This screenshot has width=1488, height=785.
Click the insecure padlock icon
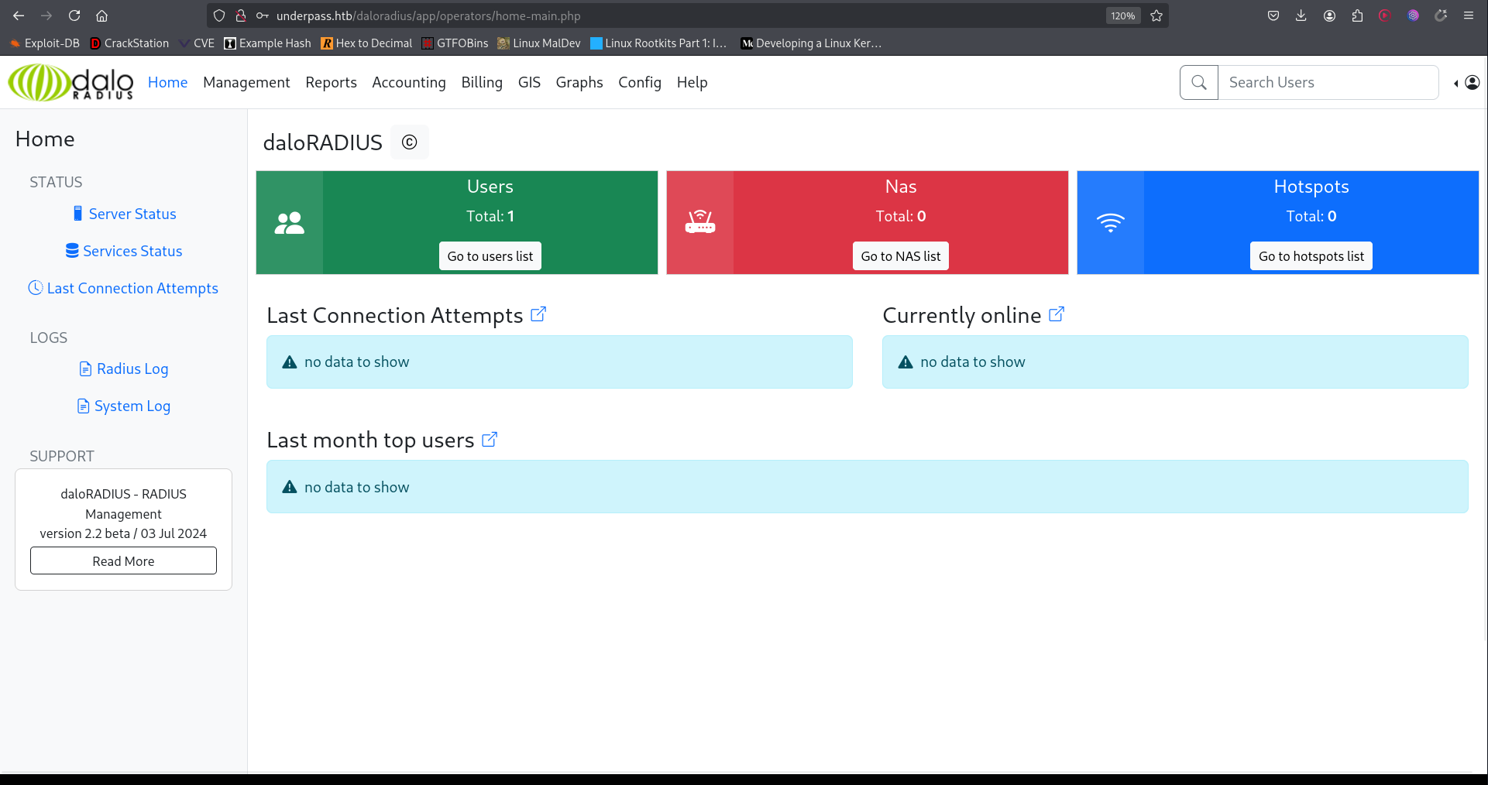241,15
